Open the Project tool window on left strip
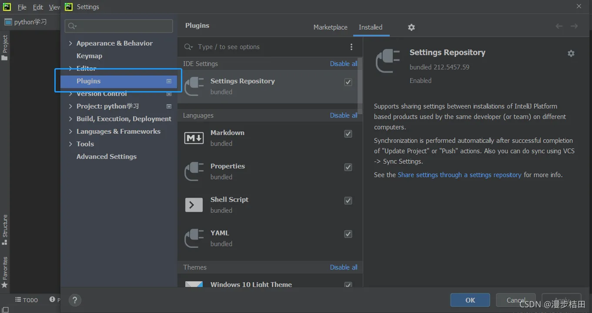 pos(5,48)
